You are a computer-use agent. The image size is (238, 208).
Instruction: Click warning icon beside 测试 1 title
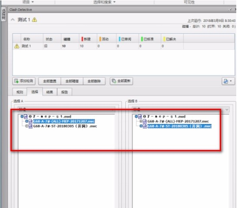(x=34, y=19)
